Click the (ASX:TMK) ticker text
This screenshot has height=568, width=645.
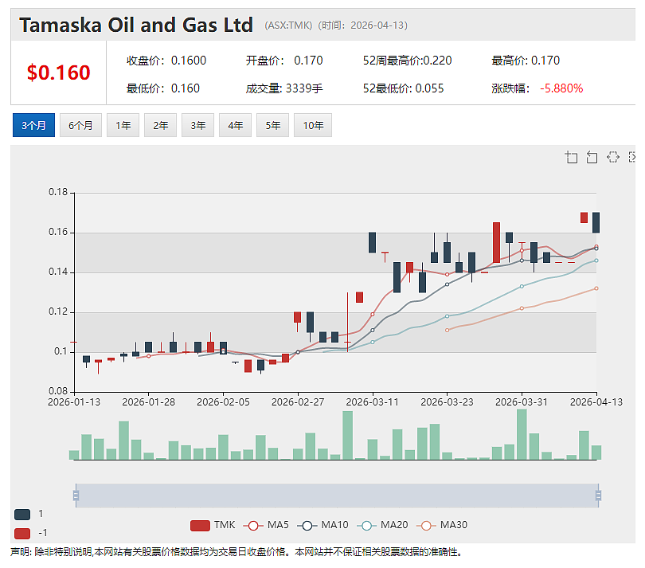pyautogui.click(x=288, y=25)
